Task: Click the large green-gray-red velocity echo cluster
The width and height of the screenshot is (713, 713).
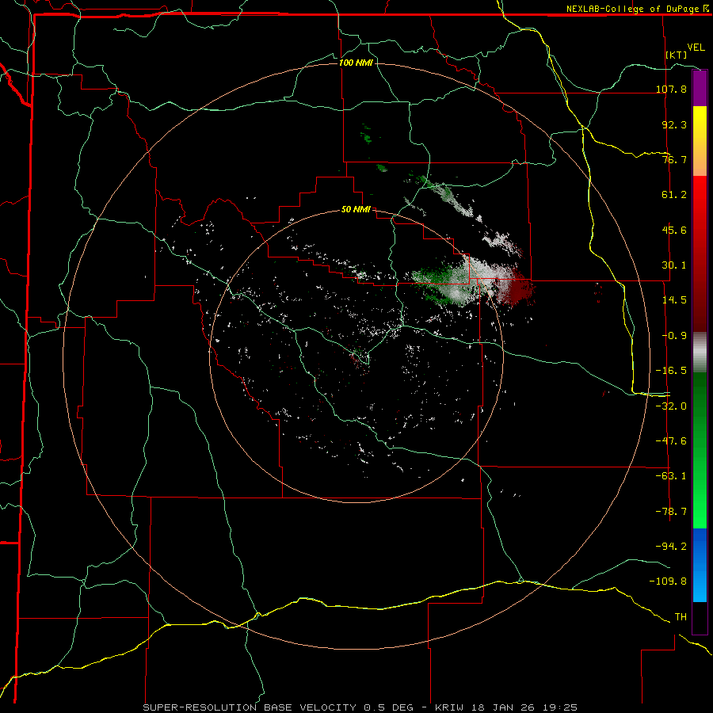Action: point(473,283)
